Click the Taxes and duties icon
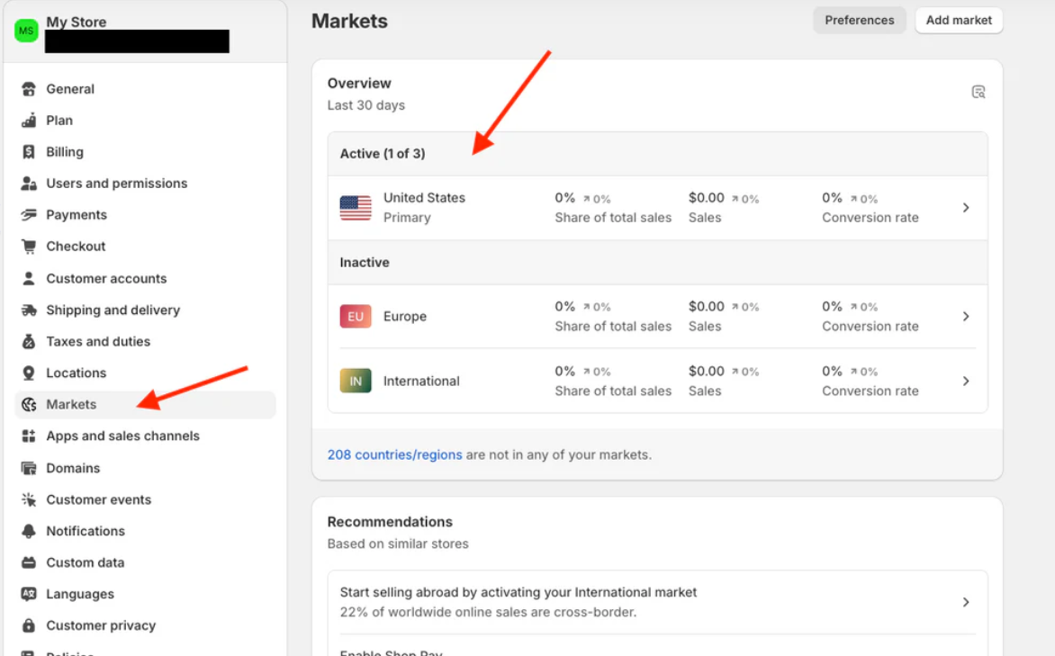1055x656 pixels. tap(29, 341)
